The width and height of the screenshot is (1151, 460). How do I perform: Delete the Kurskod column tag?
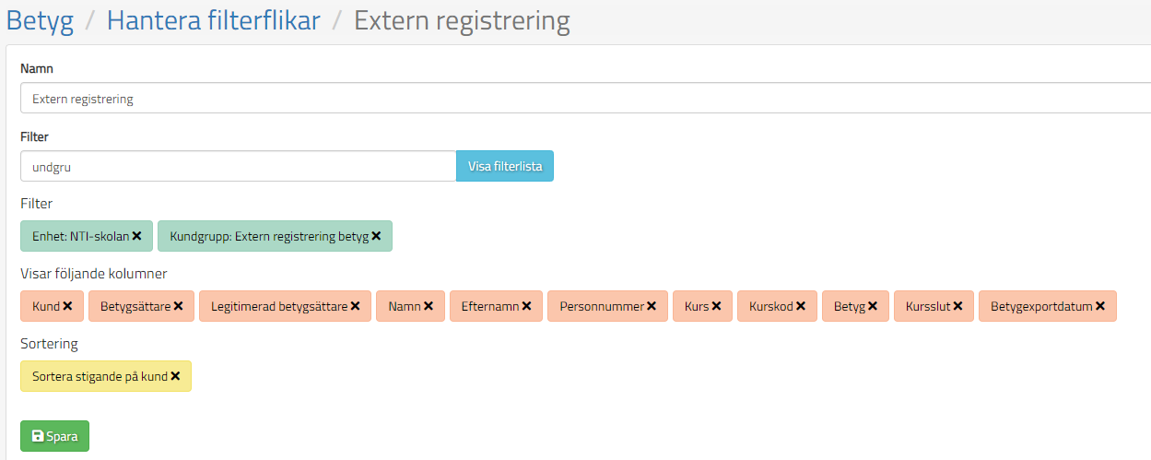coord(801,306)
